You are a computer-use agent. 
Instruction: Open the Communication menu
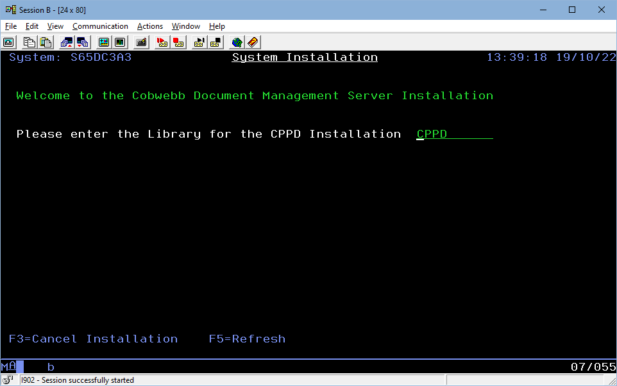click(x=100, y=26)
